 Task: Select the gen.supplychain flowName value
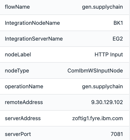point(102,7)
